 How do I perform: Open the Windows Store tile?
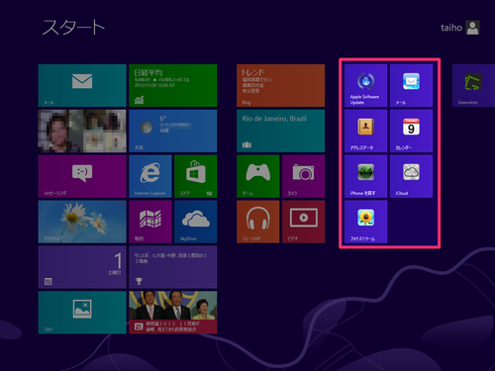[x=196, y=176]
